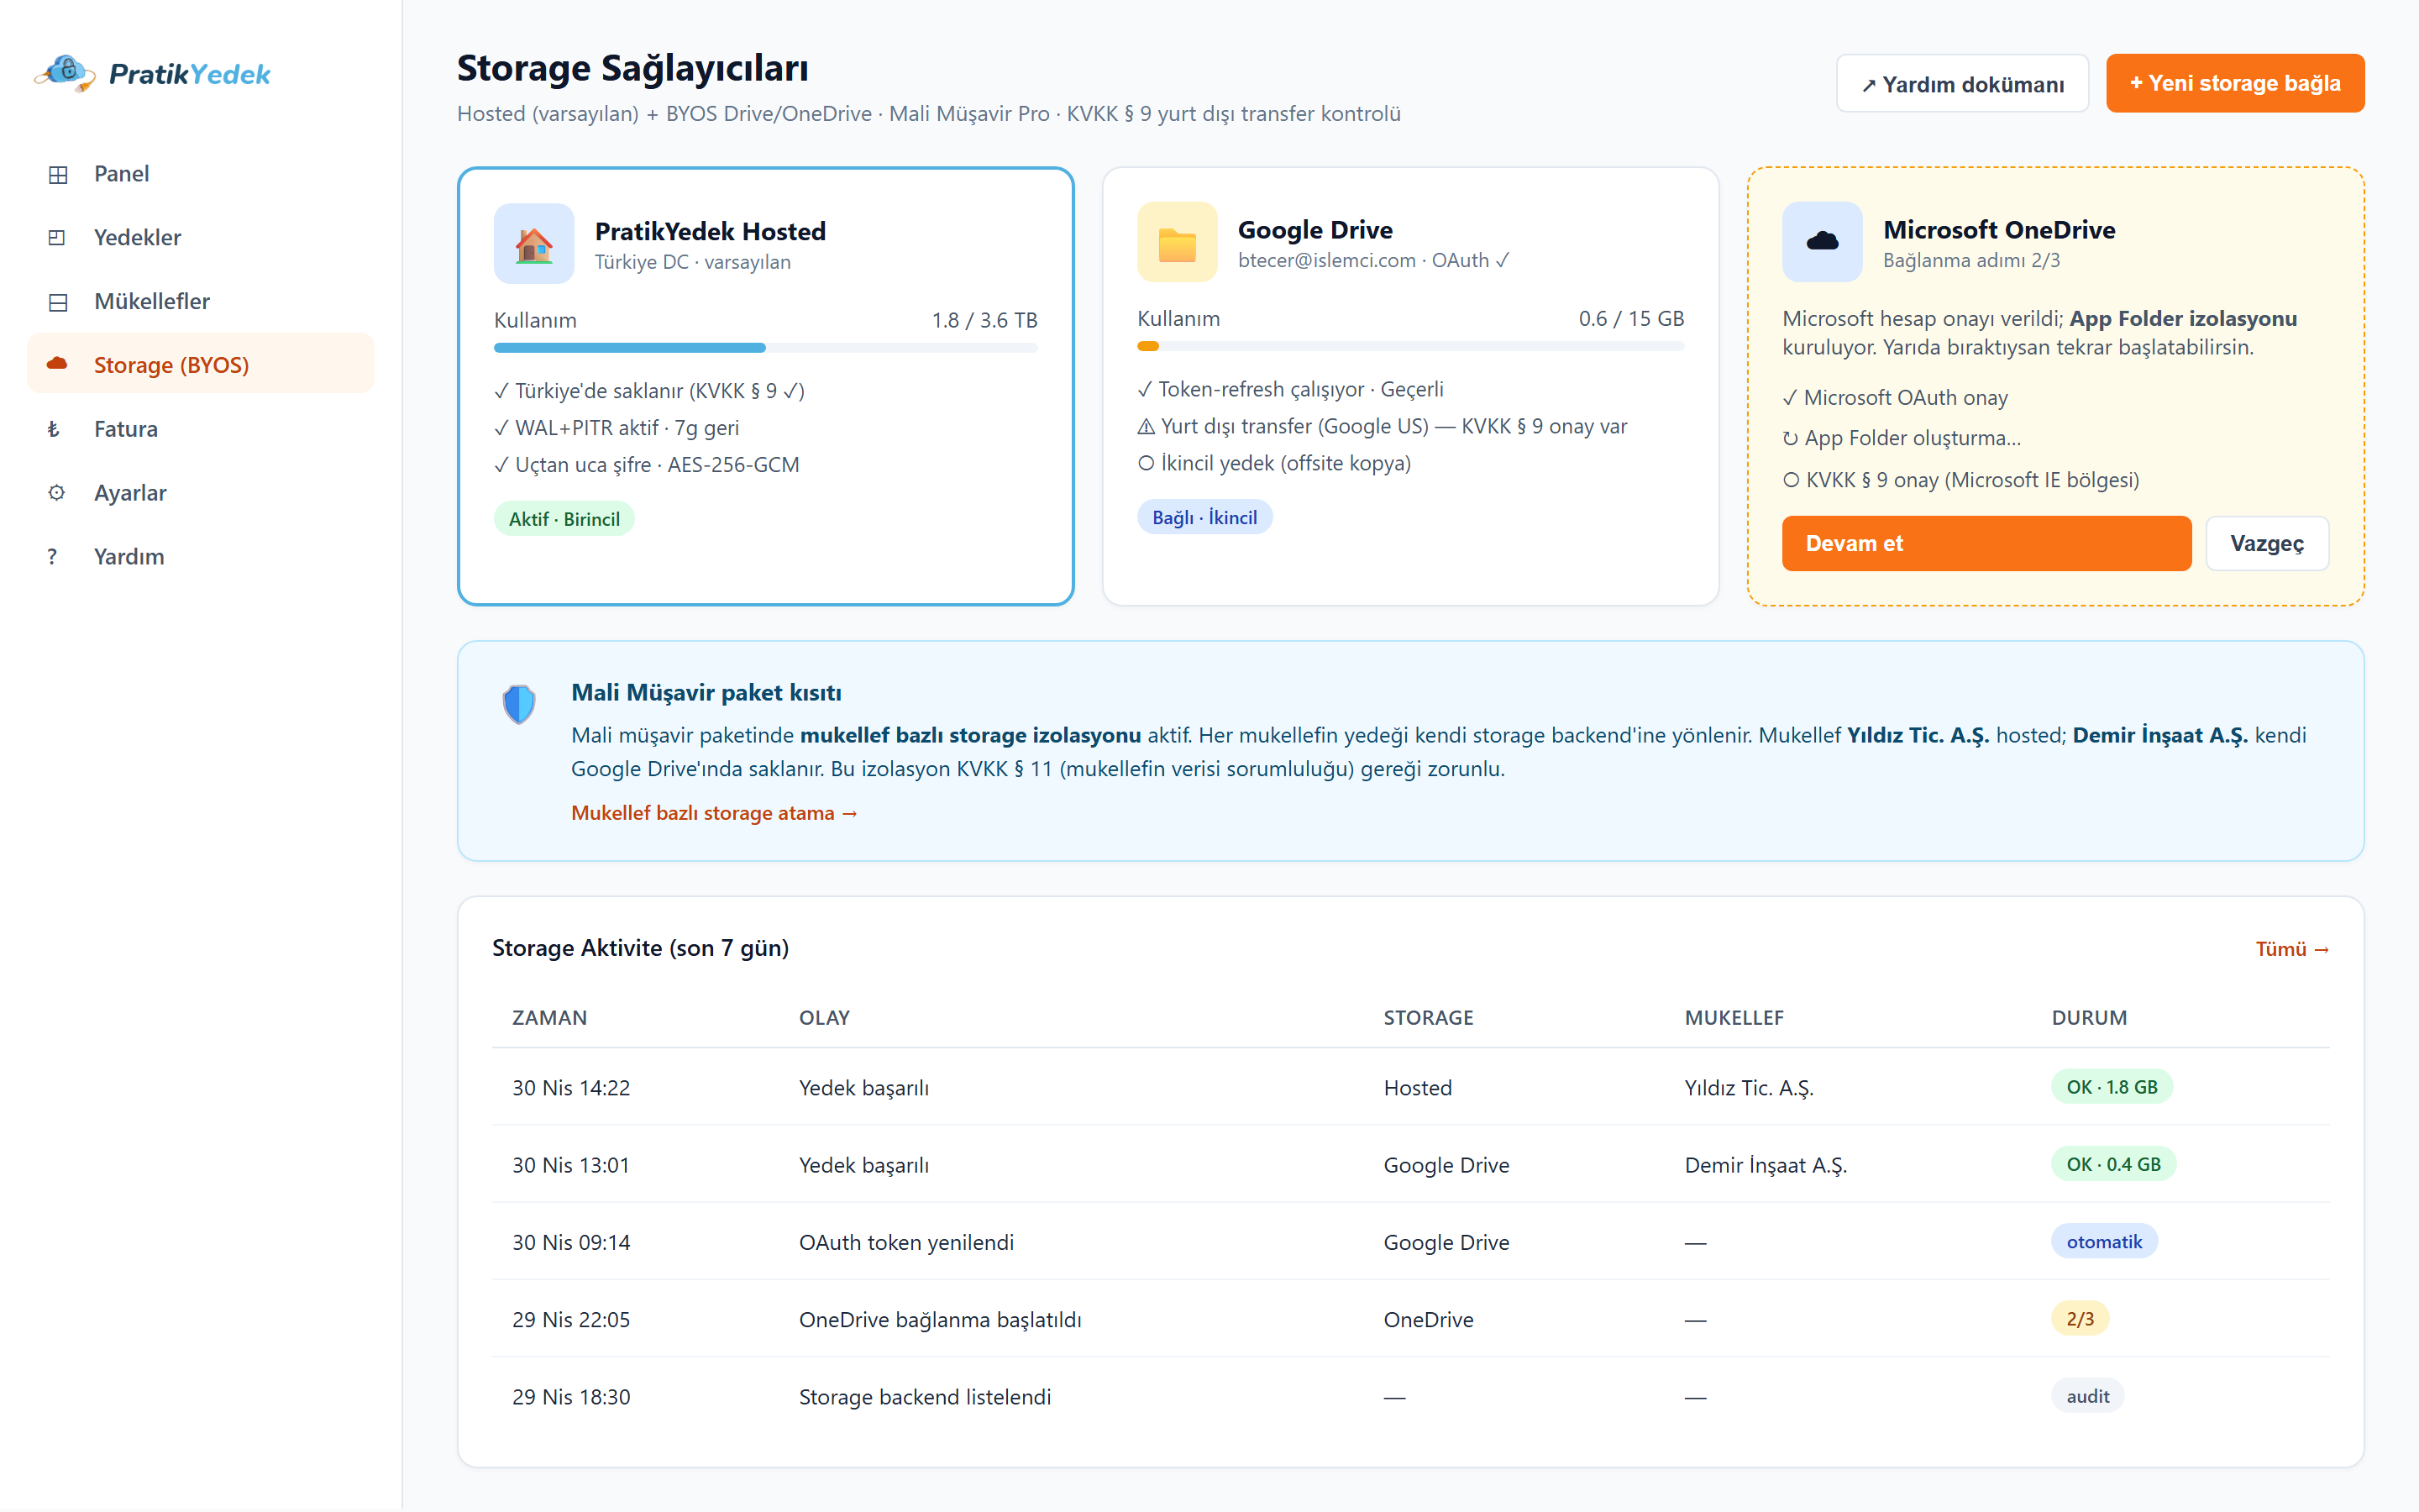This screenshot has height=1512, width=2419.
Task: Click the PratikYedek Hosted house icon
Action: [x=534, y=244]
